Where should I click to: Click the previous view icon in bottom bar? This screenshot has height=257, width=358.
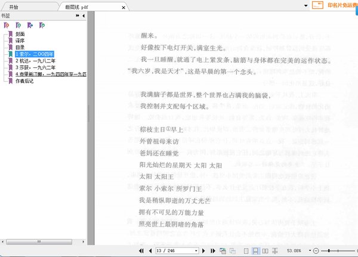(x=223, y=251)
